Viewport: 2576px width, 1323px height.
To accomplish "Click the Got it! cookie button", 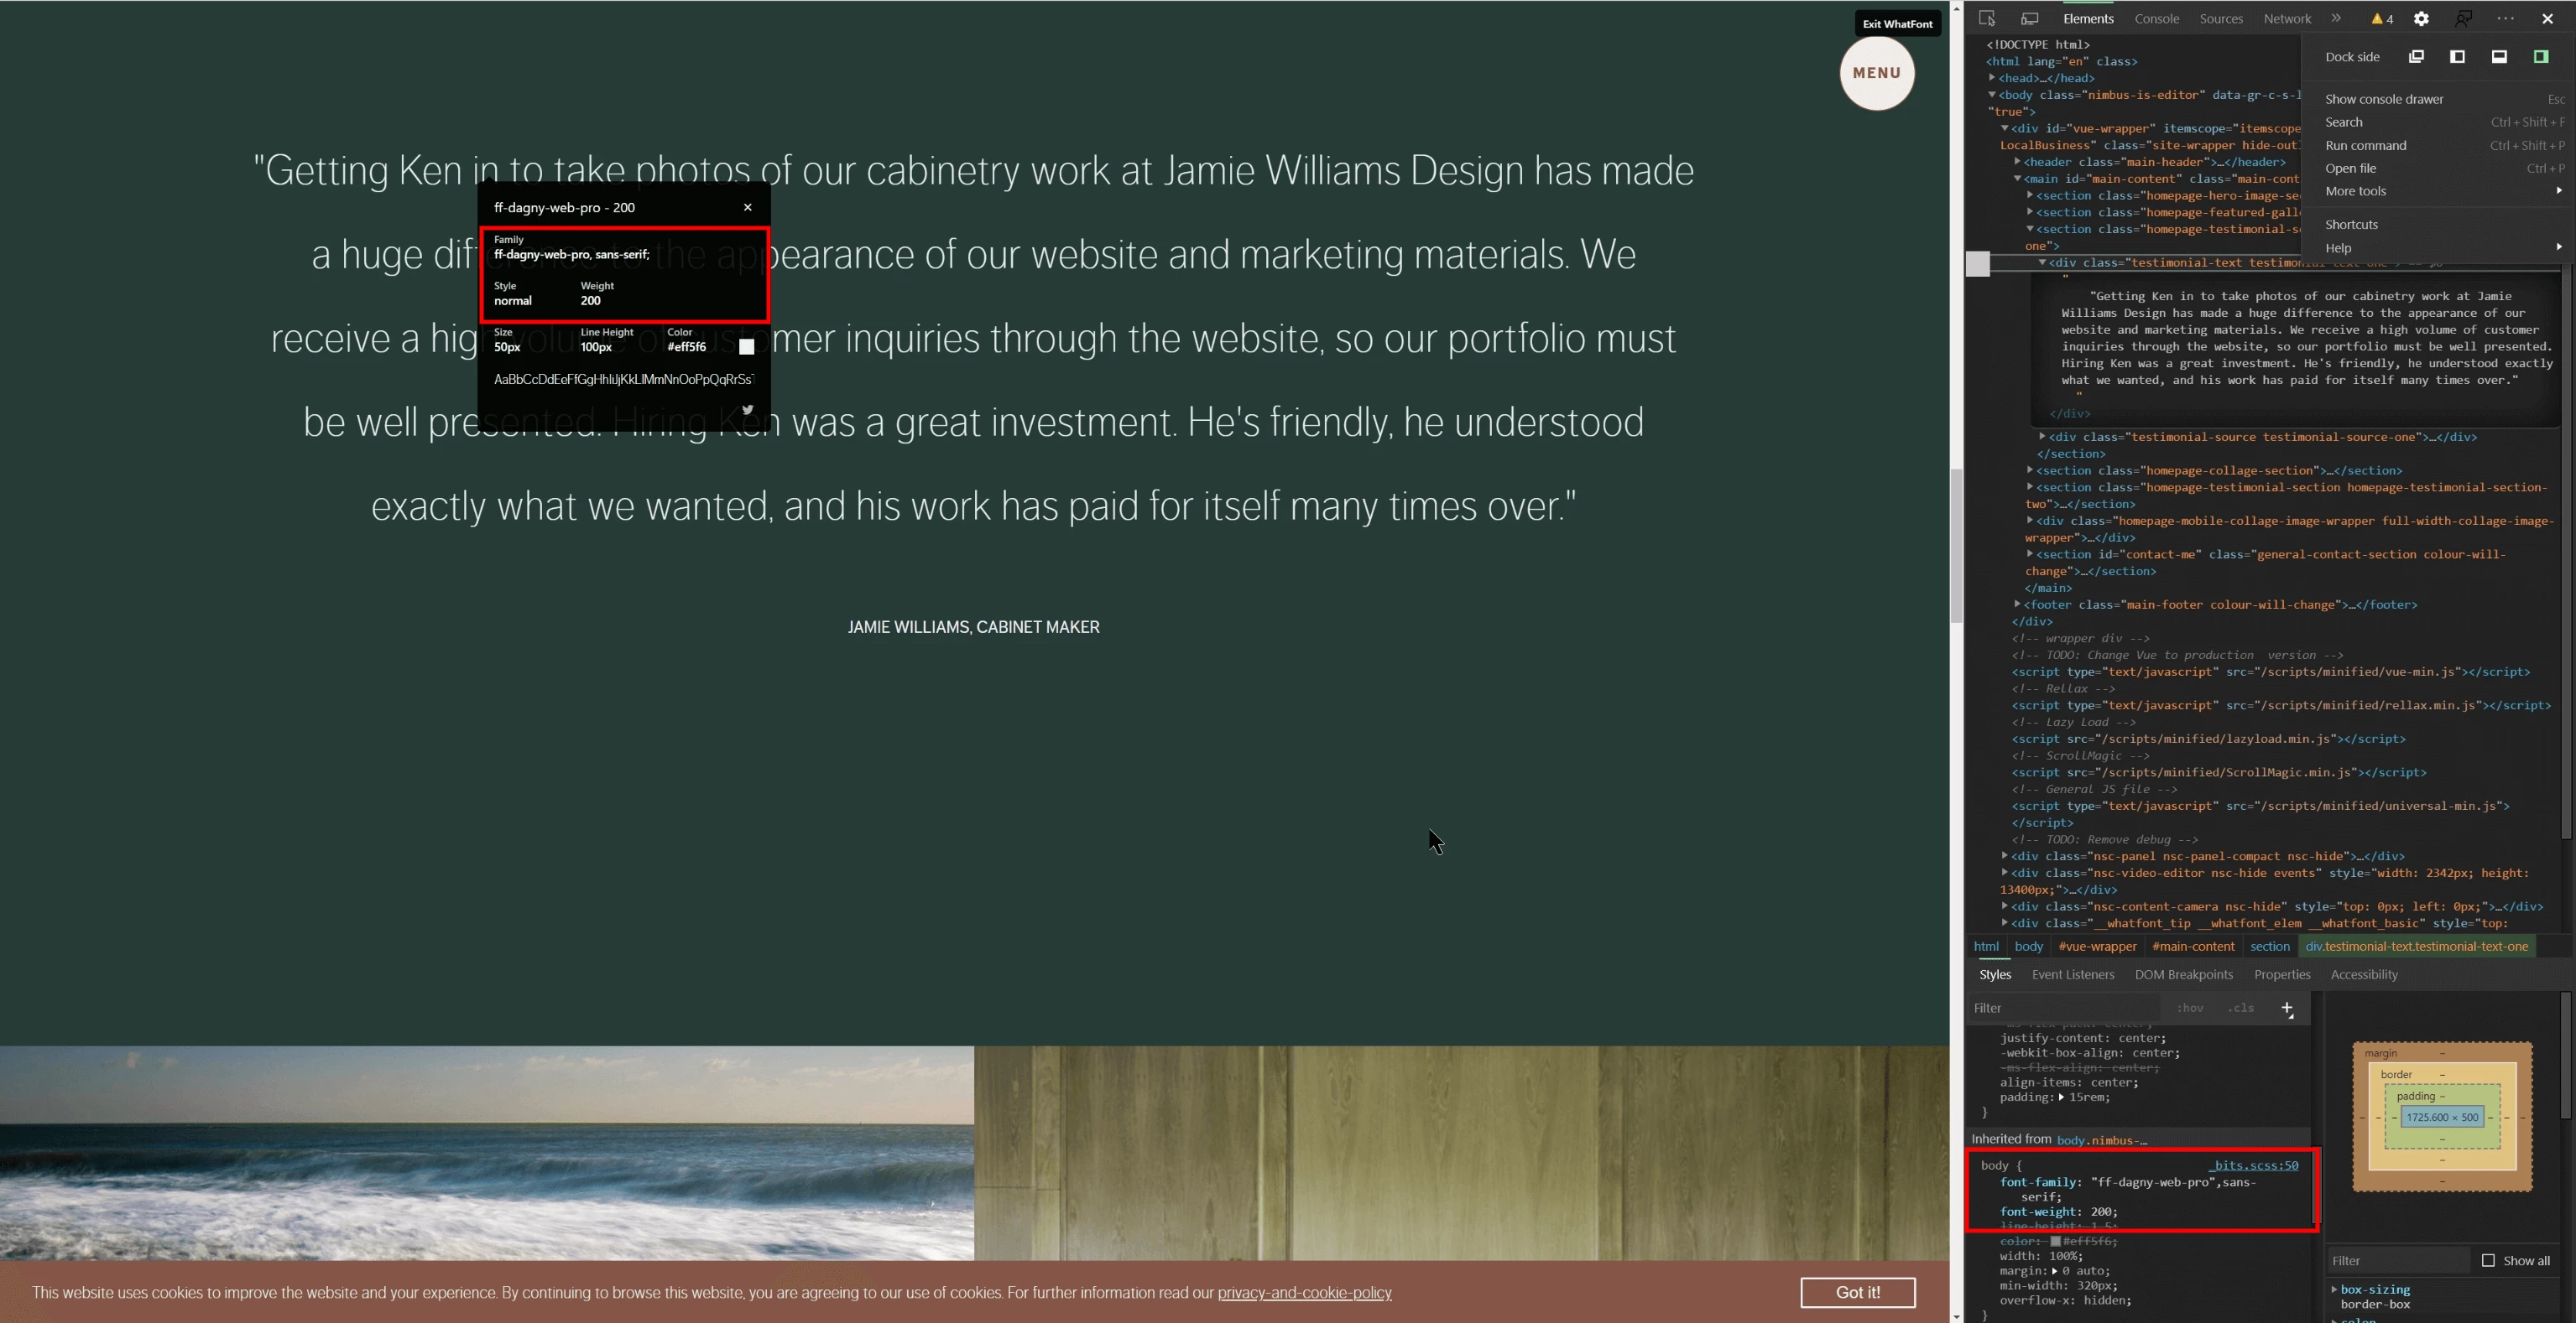I will 1857,1292.
